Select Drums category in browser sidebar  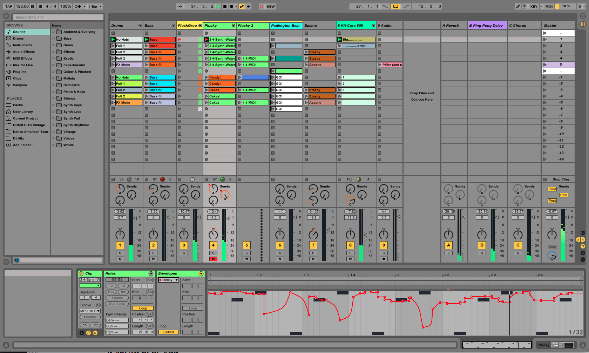coord(18,39)
